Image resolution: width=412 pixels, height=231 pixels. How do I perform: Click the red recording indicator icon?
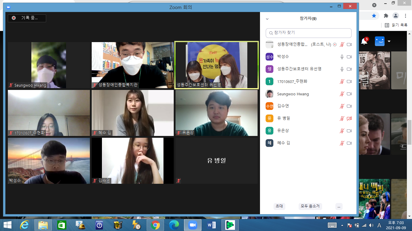(x=14, y=18)
